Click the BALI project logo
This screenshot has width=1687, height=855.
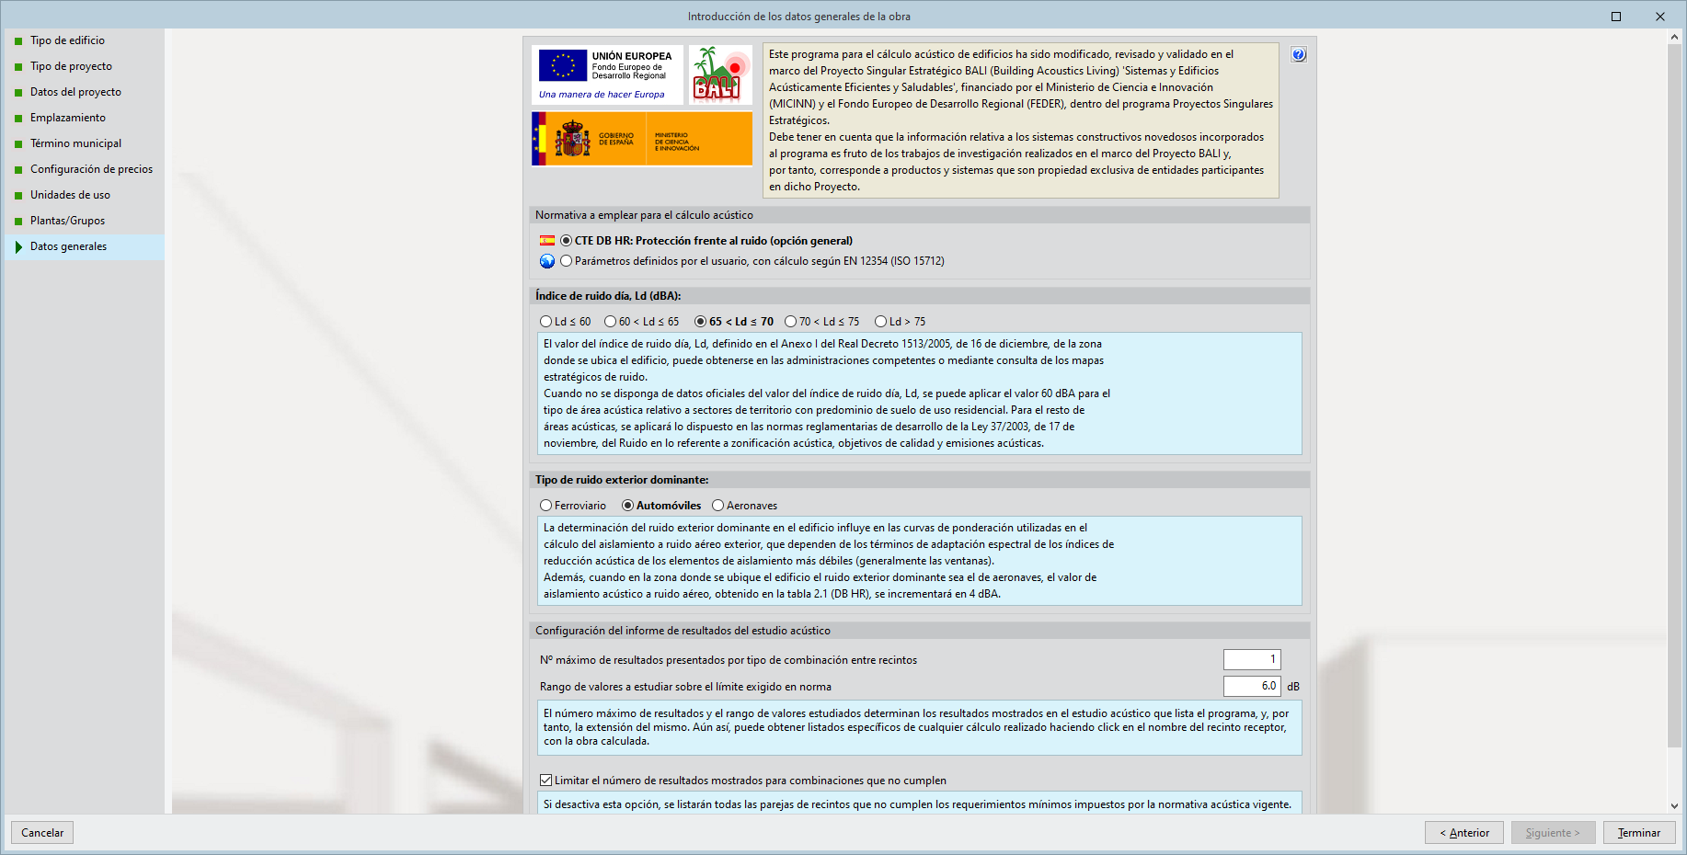tap(720, 74)
